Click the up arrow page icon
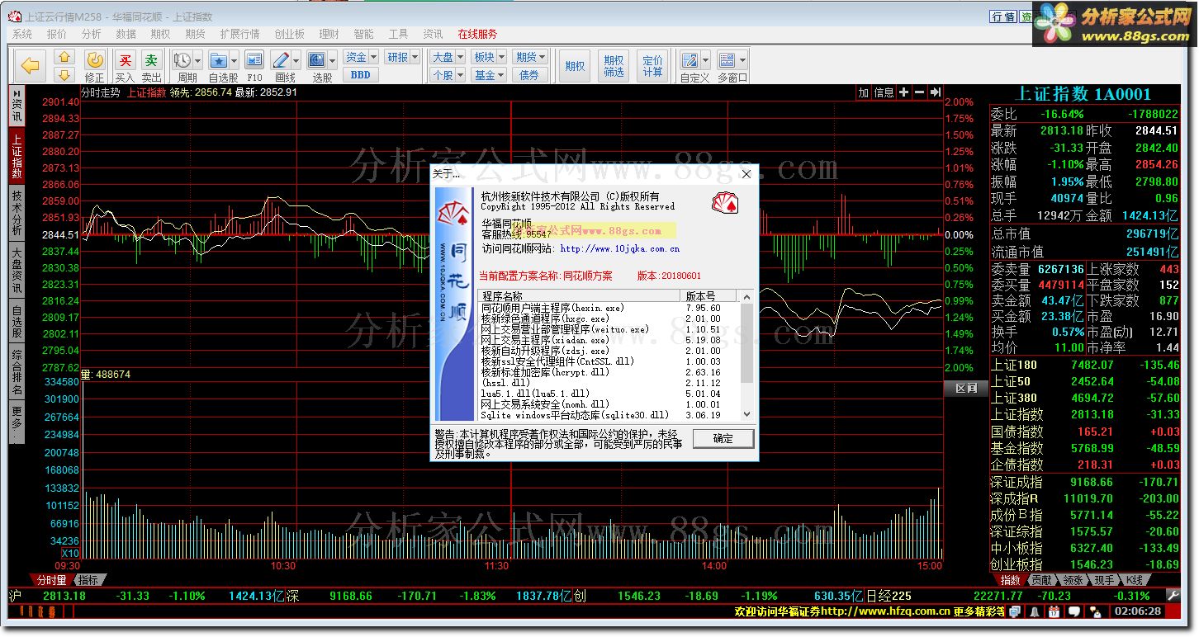The height and width of the screenshot is (637, 1199). (64, 57)
